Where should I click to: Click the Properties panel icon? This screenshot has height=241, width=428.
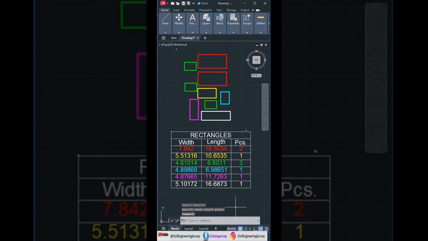click(x=233, y=17)
